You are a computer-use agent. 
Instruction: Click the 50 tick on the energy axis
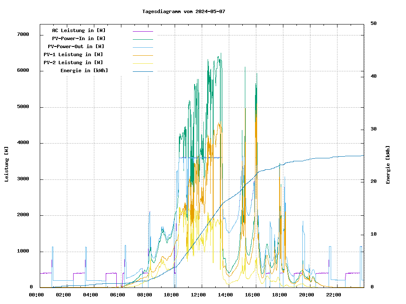373,23
